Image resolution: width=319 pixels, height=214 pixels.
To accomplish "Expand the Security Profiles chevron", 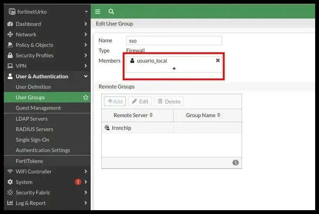I will click(86, 55).
